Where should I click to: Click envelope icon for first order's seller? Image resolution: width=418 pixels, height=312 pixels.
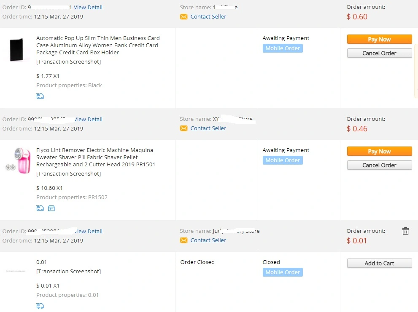tap(183, 17)
